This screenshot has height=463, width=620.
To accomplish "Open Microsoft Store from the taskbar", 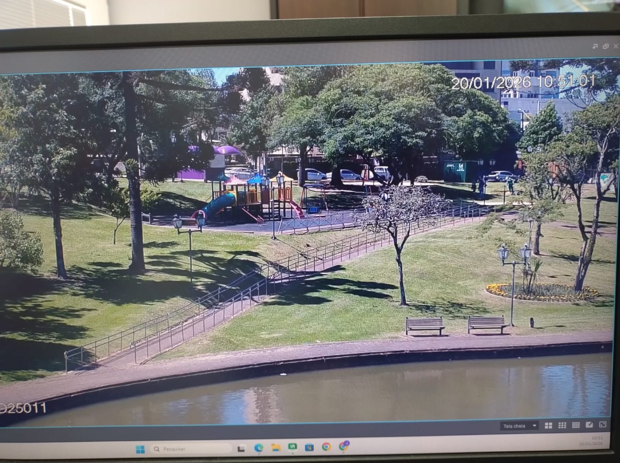I will [309, 447].
